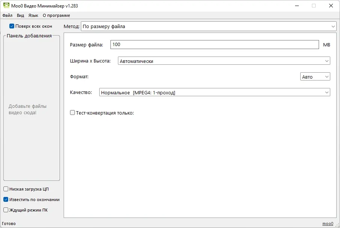Image resolution: width=340 pixels, height=228 pixels.
Task: Open the Формат Авто dropdown
Action: 315,77
